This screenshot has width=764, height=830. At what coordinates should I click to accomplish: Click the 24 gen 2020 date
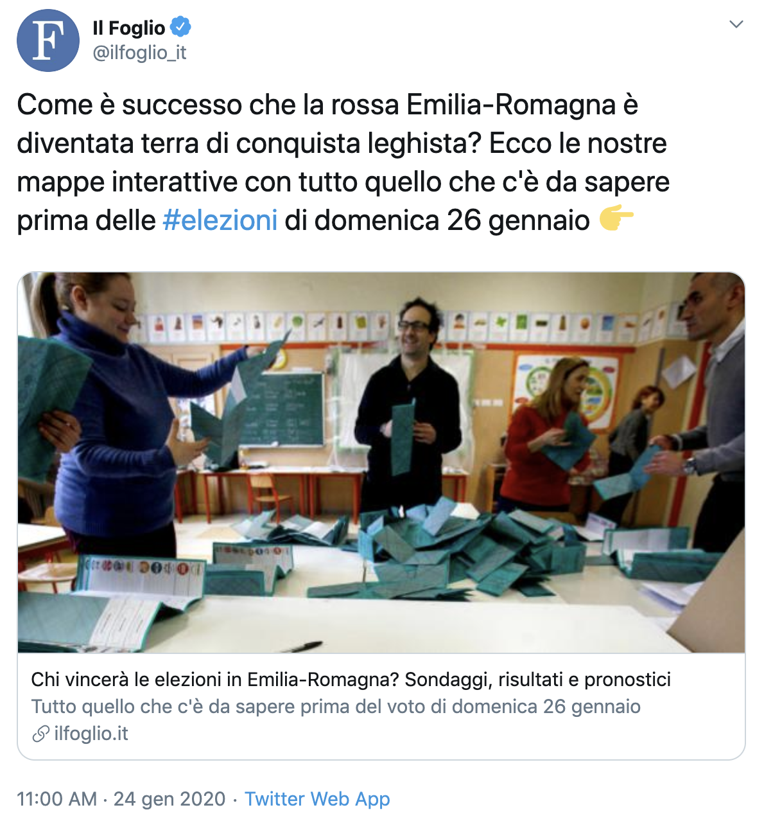click(x=169, y=799)
